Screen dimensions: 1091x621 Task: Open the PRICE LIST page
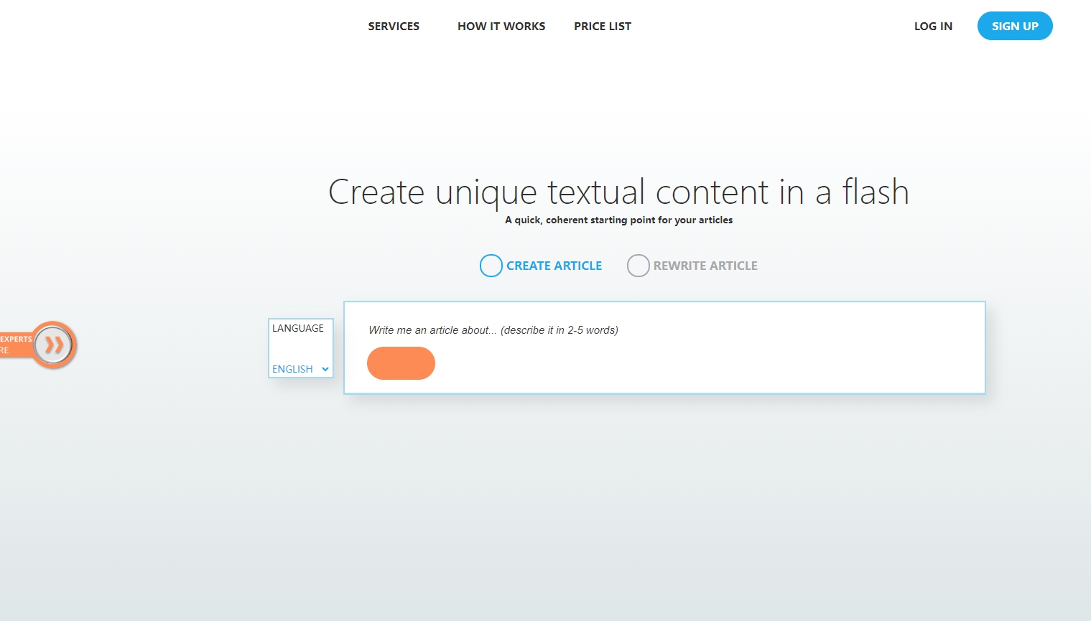pyautogui.click(x=602, y=27)
